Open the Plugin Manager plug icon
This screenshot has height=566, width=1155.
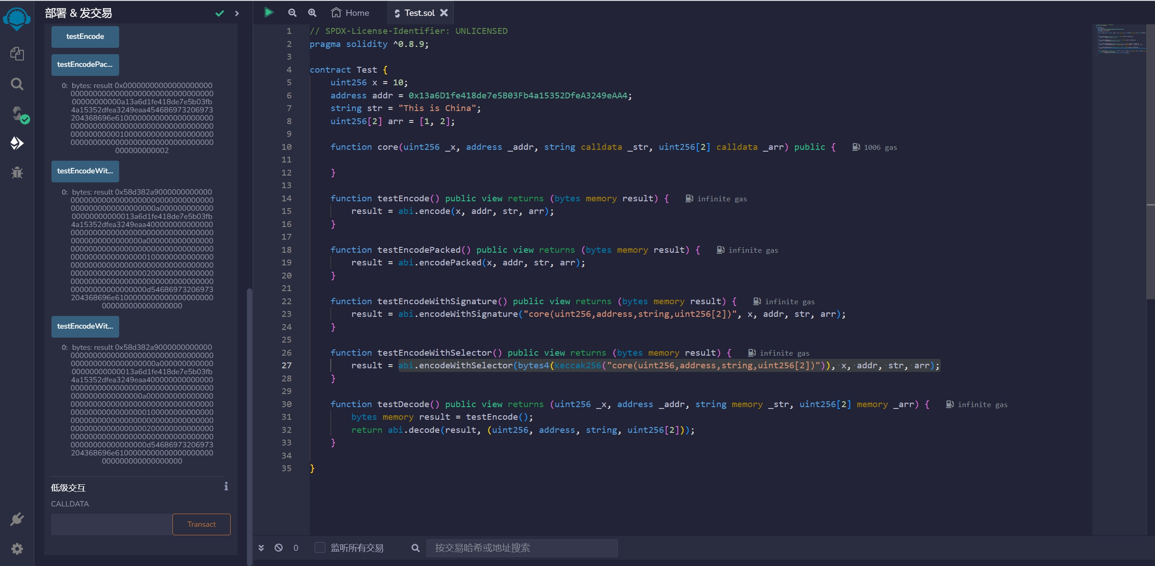coord(17,519)
